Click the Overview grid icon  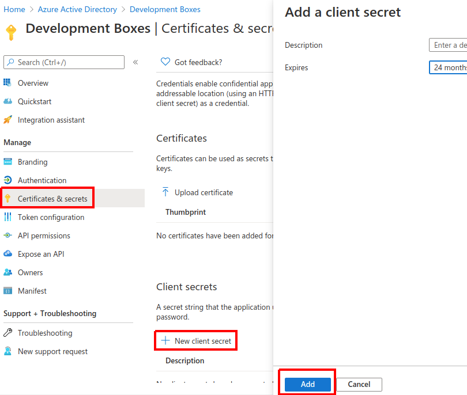click(7, 83)
